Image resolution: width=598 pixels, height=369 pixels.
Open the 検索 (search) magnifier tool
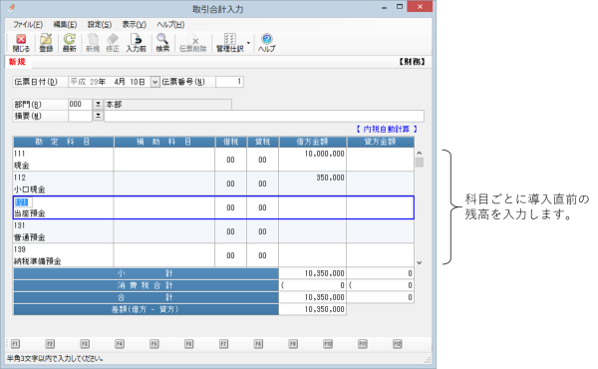[162, 43]
